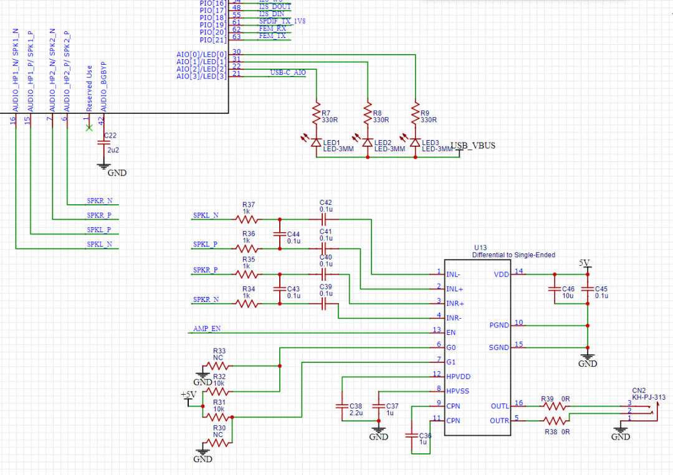This screenshot has height=475, width=673.
Task: Click the USB_VBUS power label
Action: coord(473,146)
